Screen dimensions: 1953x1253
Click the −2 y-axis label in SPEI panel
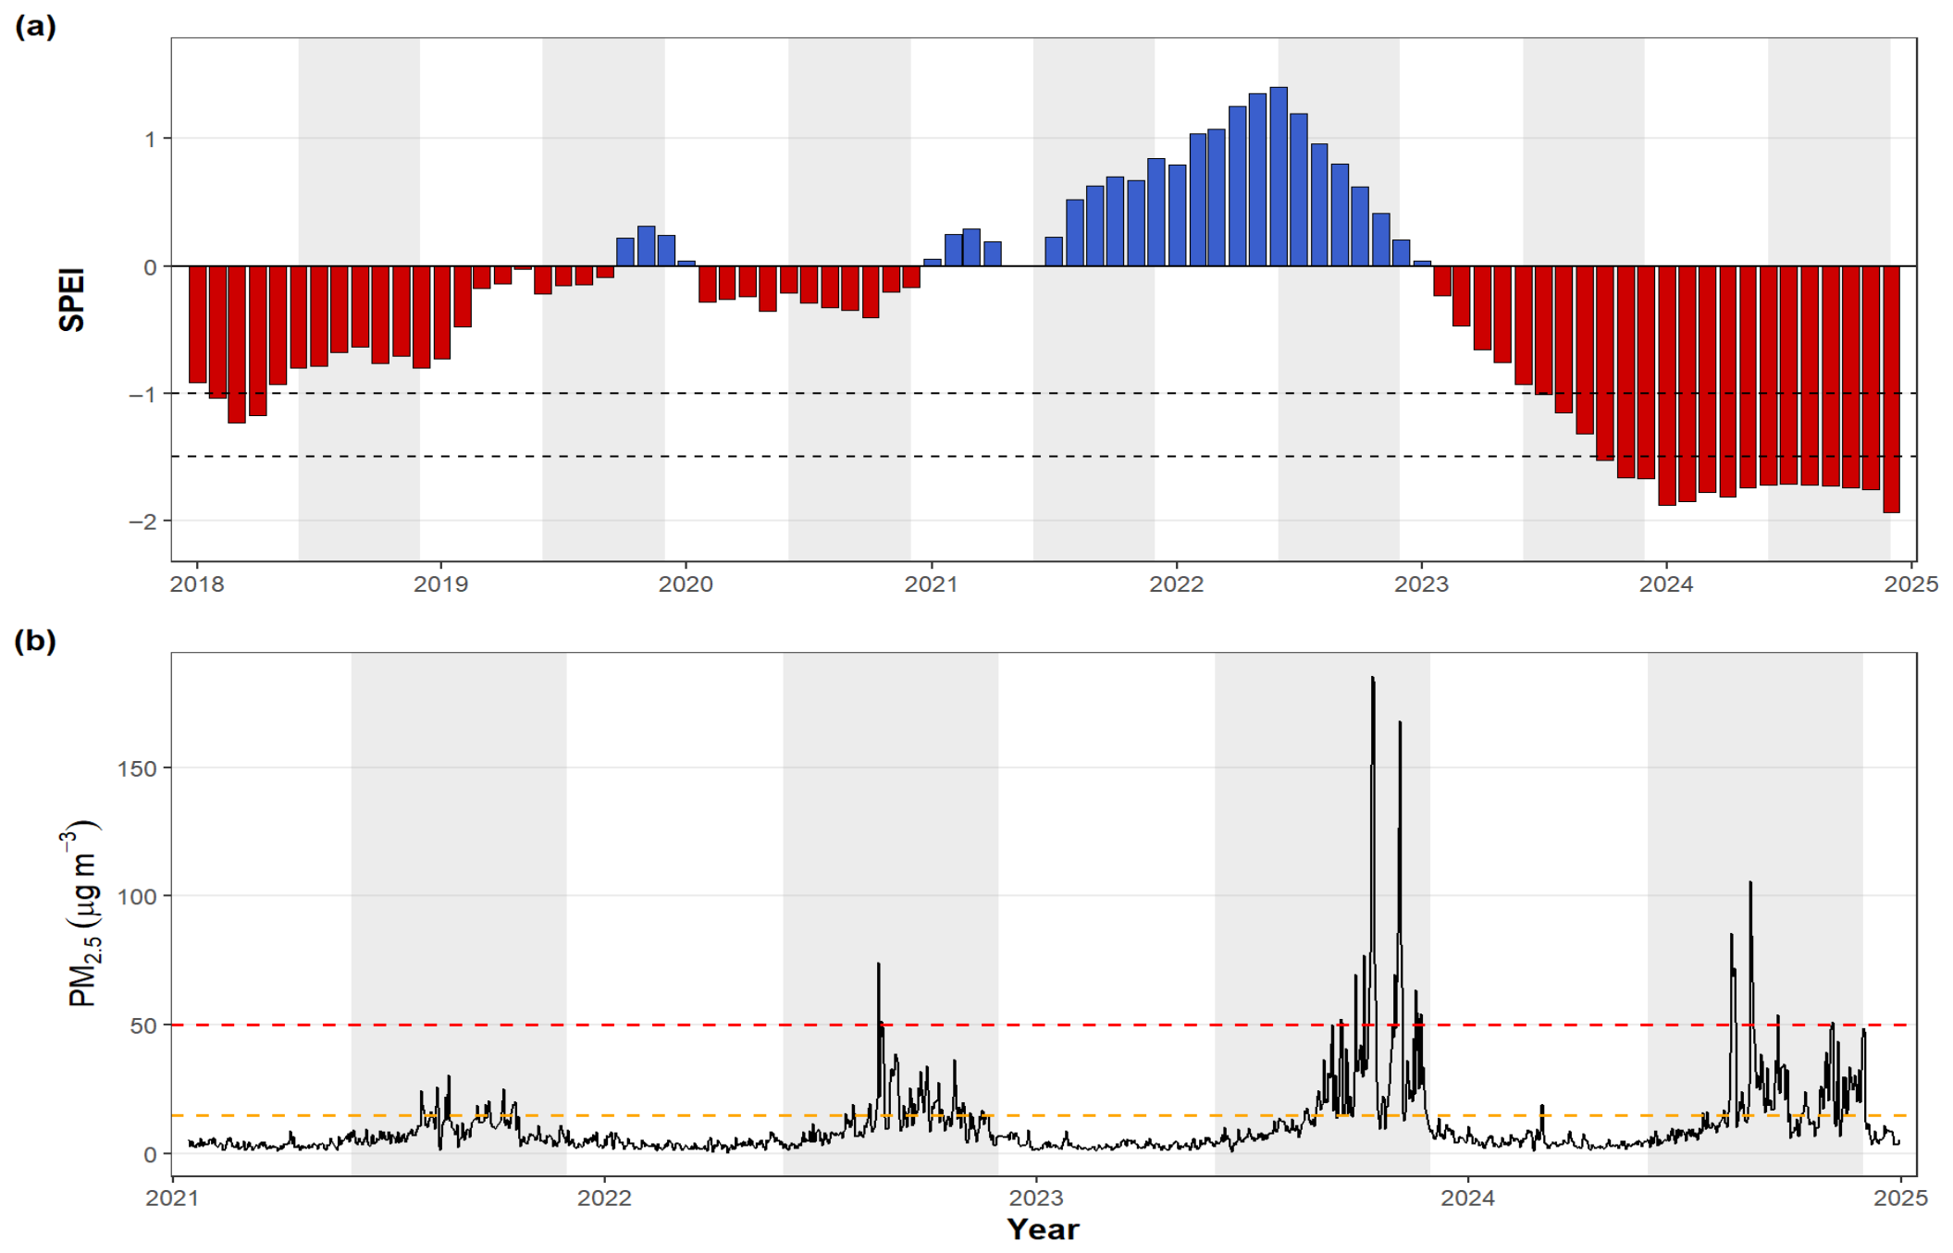pos(142,522)
